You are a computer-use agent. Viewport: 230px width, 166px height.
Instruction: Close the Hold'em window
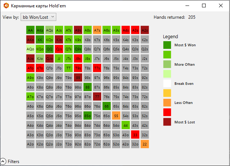[221, 6]
